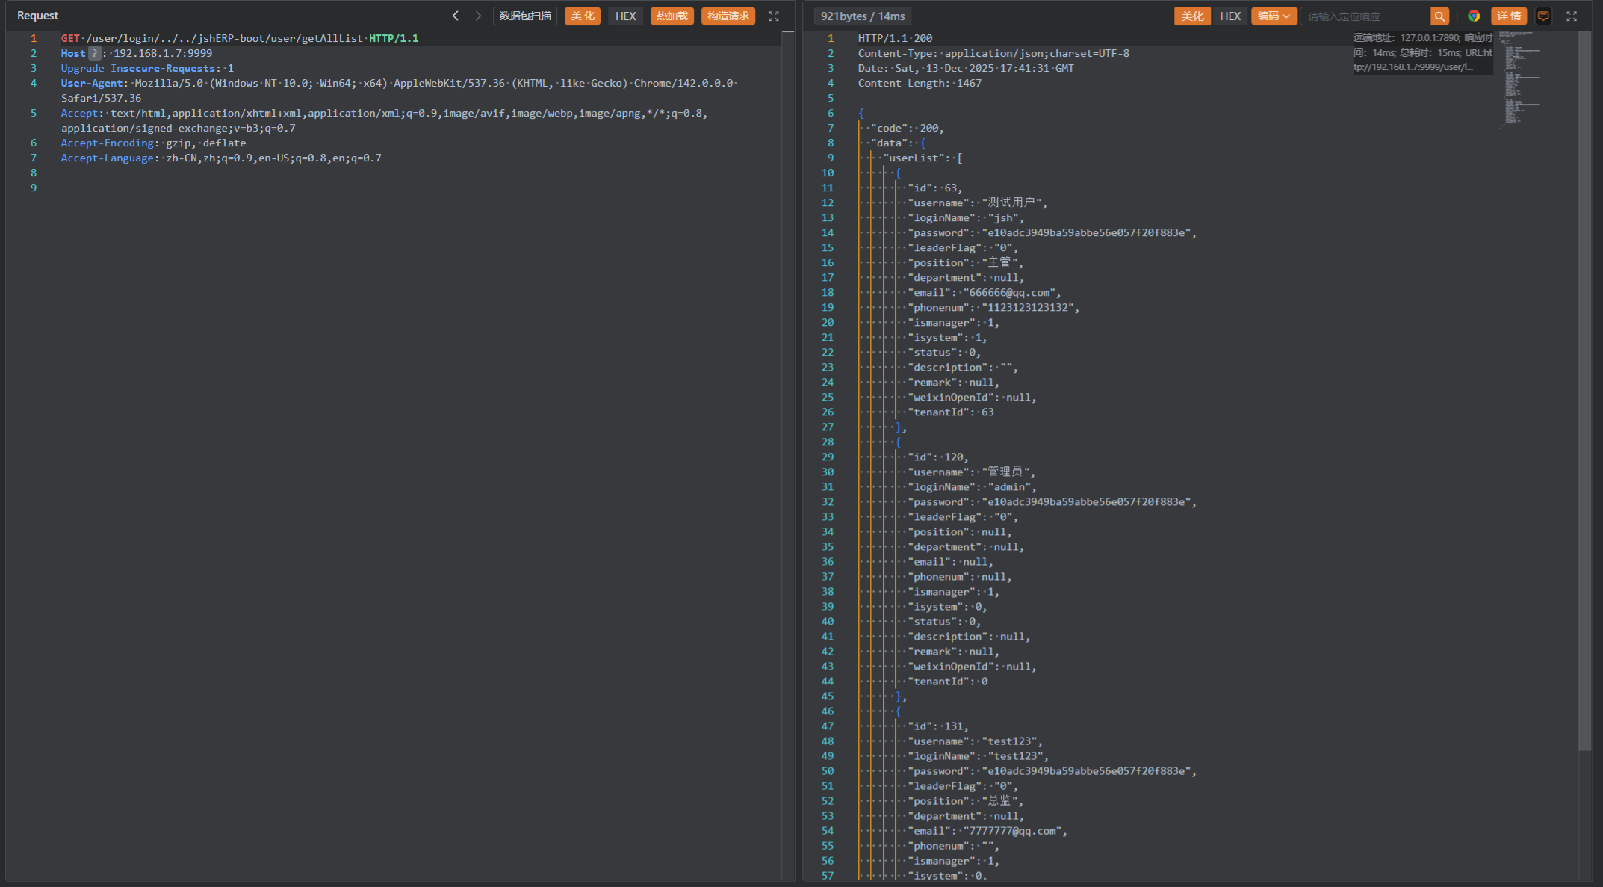Click the previous request arrow

(x=456, y=16)
